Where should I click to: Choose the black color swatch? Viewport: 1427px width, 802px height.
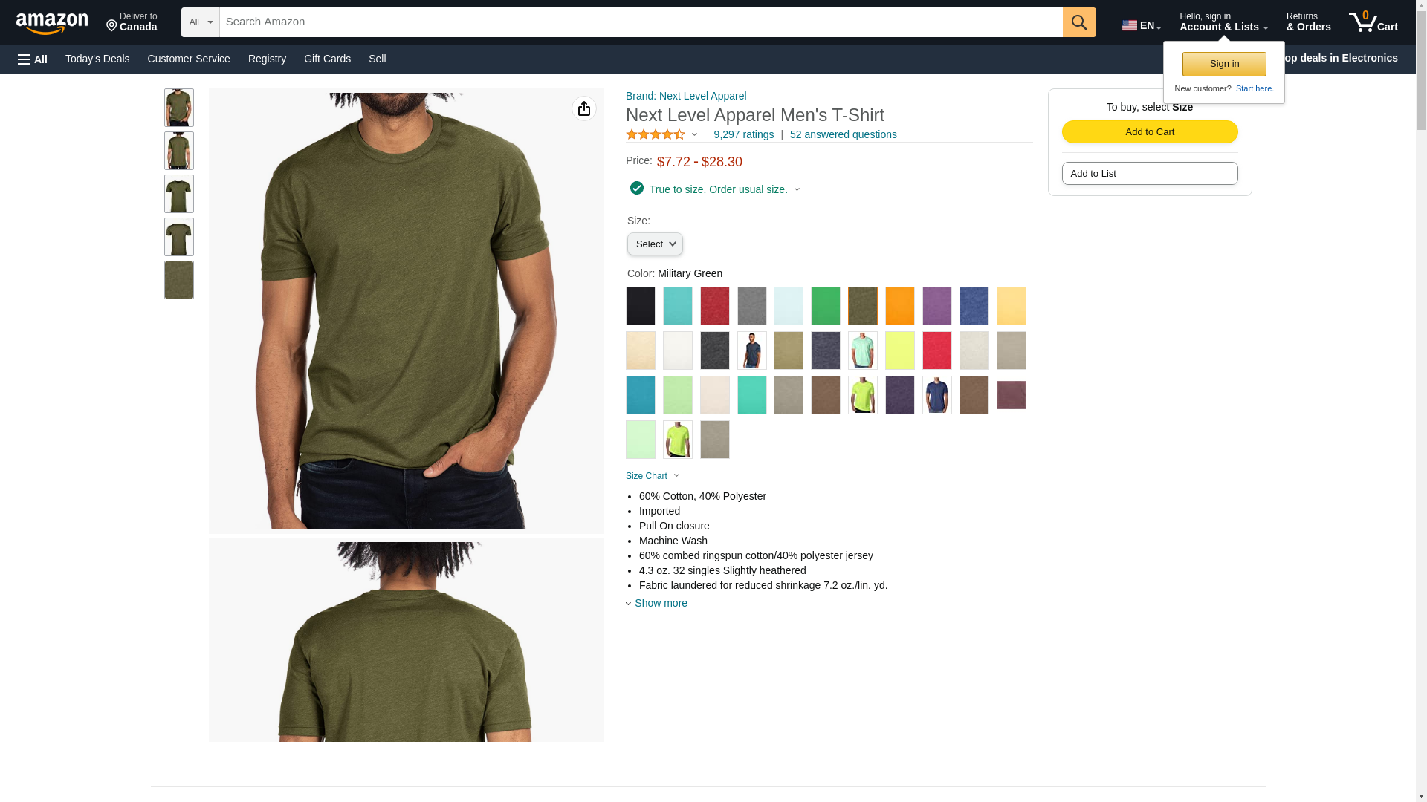pos(641,306)
